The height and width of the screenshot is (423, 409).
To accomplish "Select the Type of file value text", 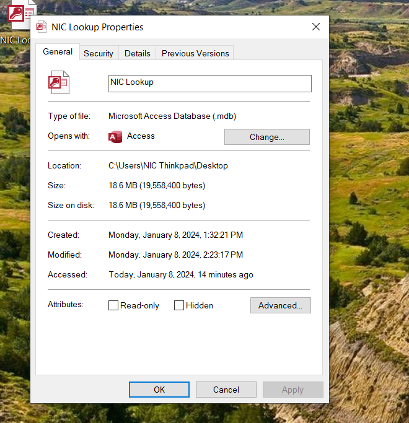I will pos(172,116).
